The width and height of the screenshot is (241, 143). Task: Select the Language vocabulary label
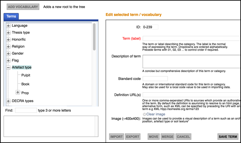coord(20,26)
